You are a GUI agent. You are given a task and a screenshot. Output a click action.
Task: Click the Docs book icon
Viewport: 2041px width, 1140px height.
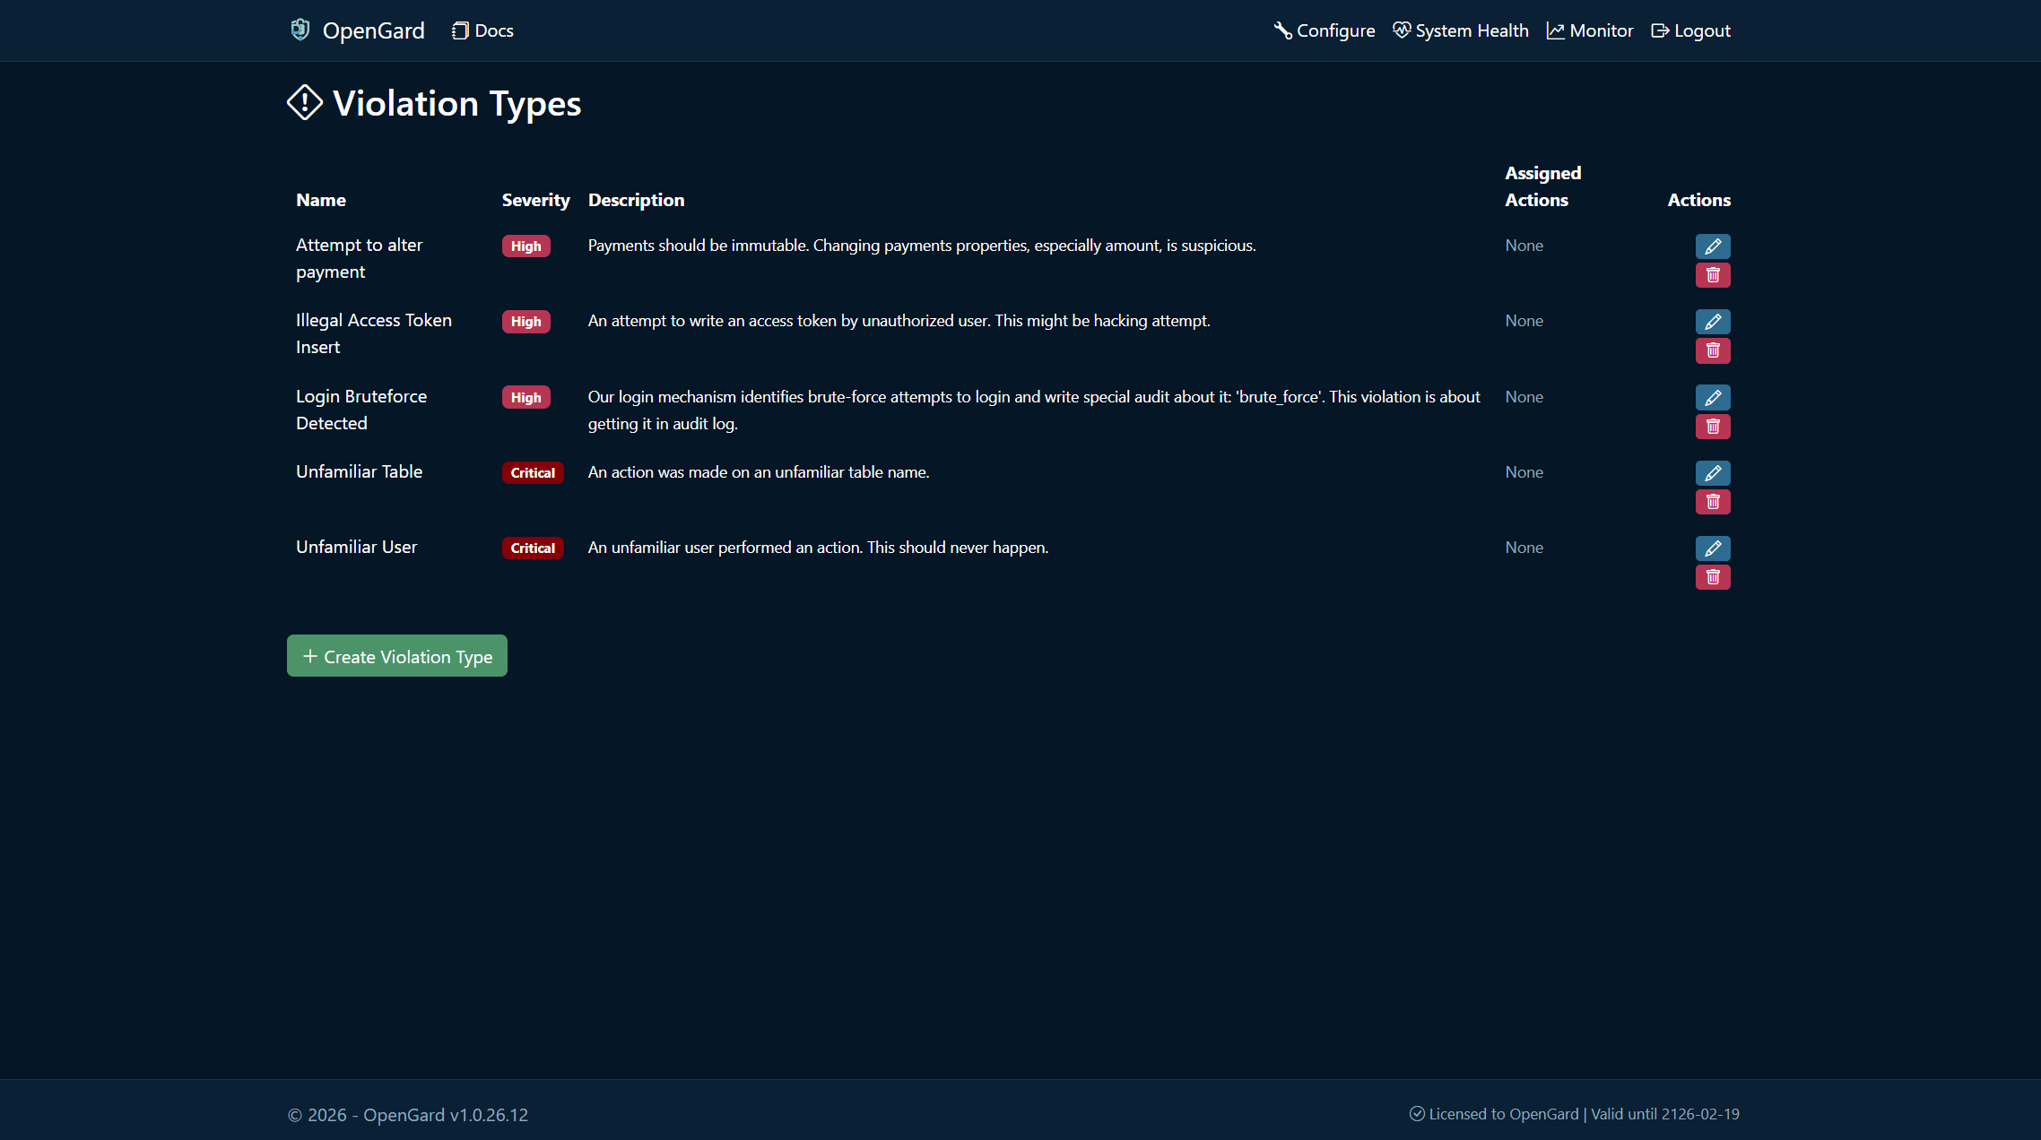pyautogui.click(x=460, y=30)
